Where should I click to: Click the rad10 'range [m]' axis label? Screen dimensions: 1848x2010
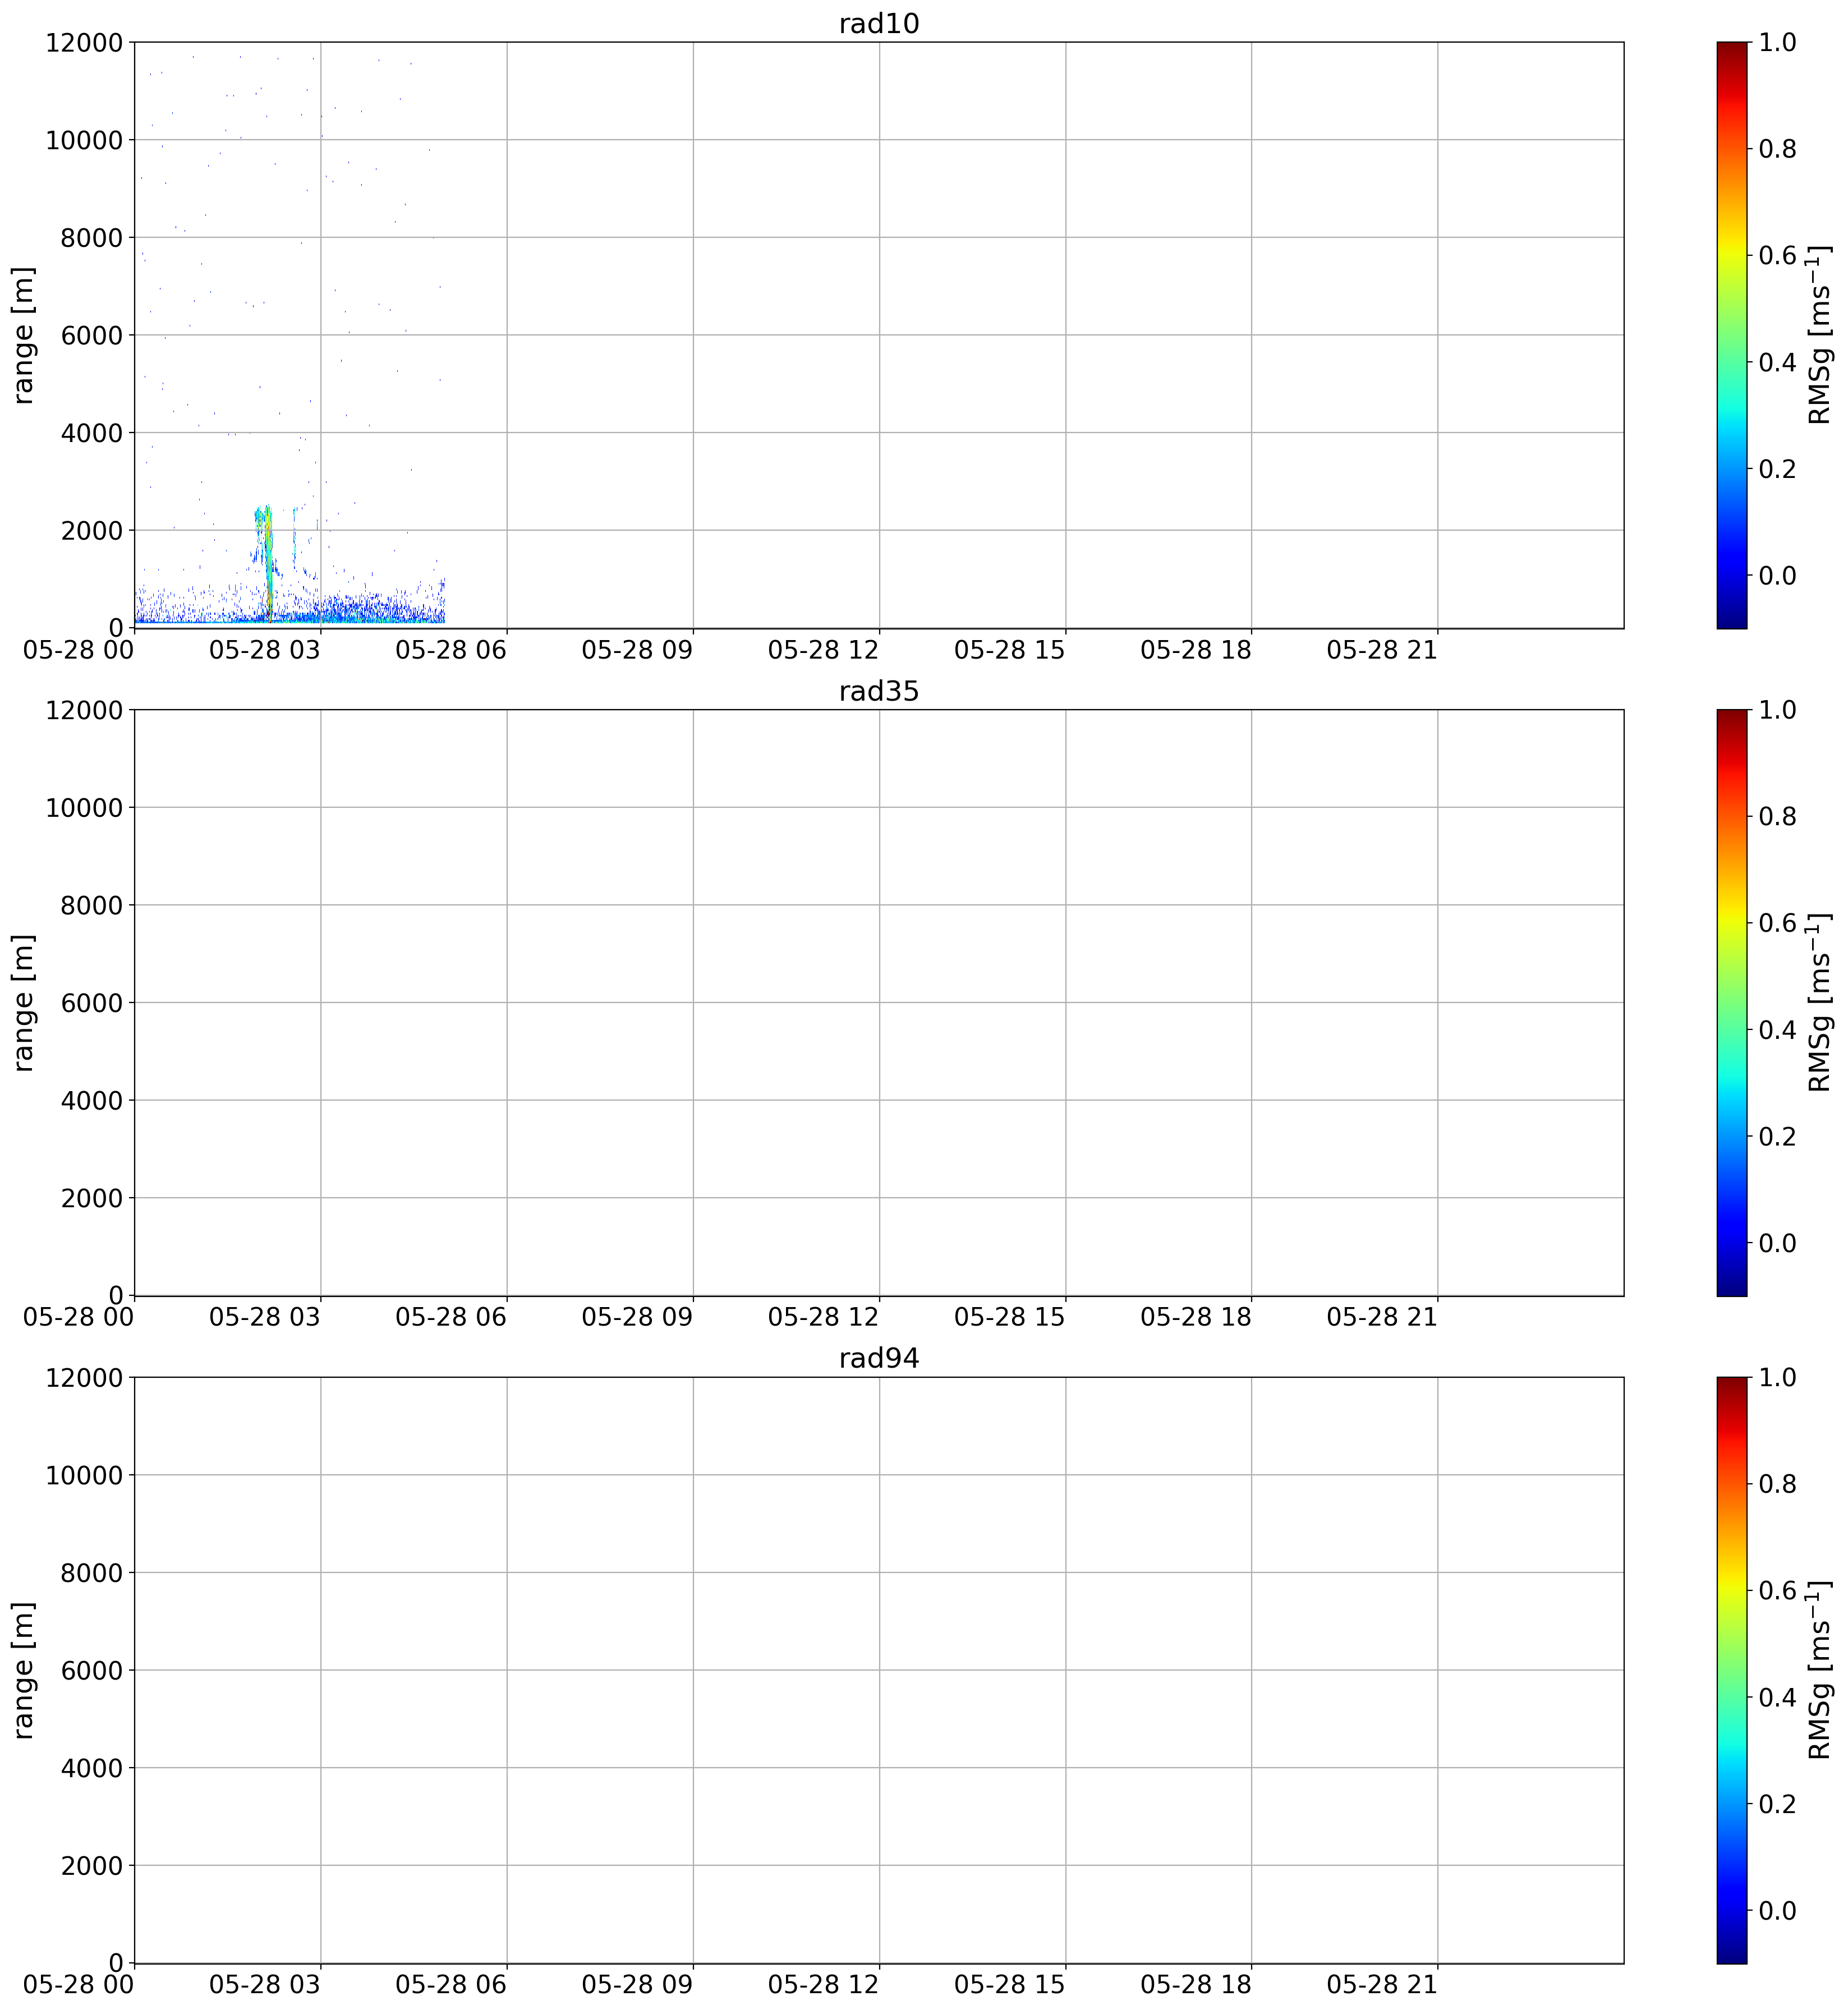click(23, 335)
